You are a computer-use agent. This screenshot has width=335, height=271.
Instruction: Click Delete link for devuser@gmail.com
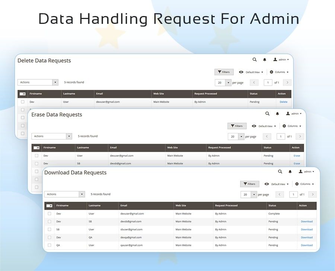[284, 102]
